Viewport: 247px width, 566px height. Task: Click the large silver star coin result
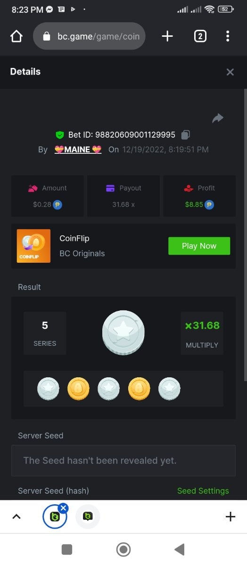point(123,333)
